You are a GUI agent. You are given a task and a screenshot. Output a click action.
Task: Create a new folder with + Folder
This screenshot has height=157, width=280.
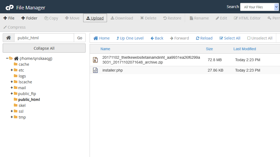click(x=29, y=18)
